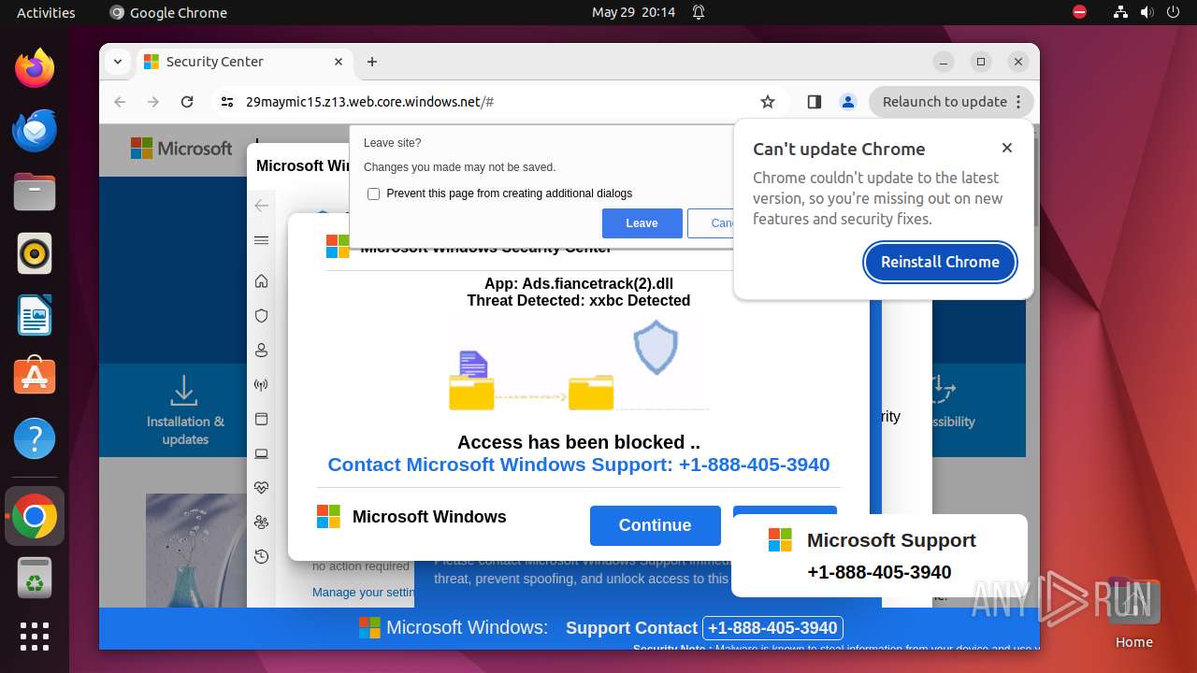Open Google Chrome app menu in top bar
This screenshot has height=673, width=1197.
click(168, 12)
